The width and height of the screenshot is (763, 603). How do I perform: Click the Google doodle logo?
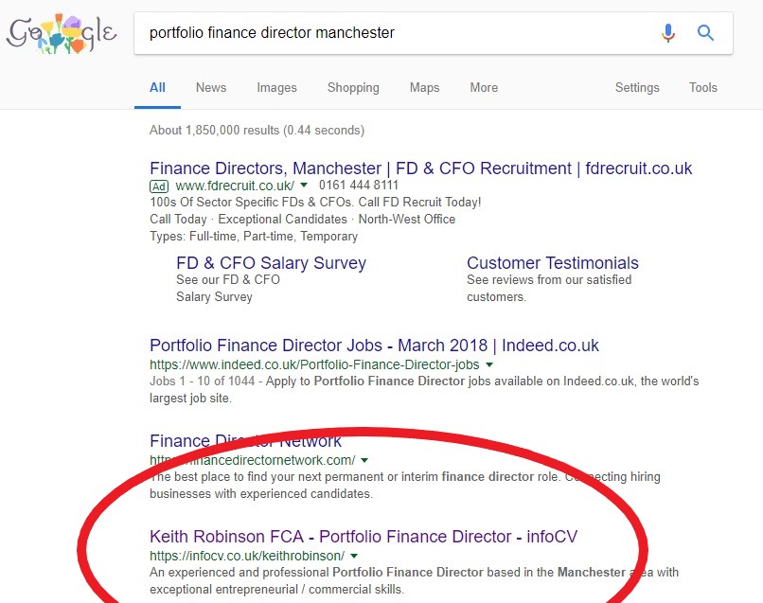(x=62, y=33)
